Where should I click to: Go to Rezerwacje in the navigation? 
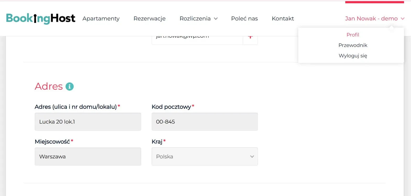point(149,19)
